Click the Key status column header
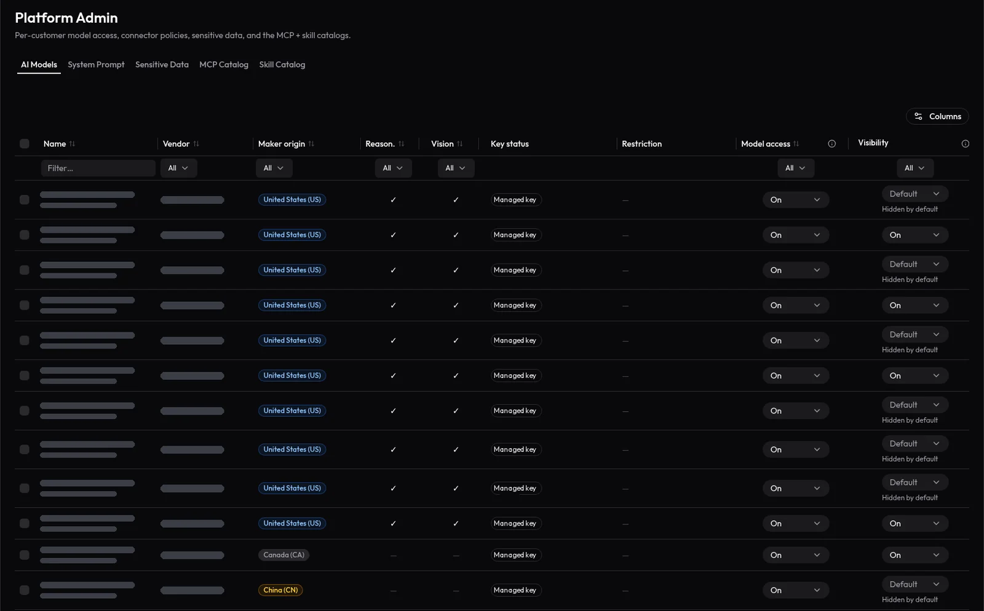Image resolution: width=984 pixels, height=611 pixels. pyautogui.click(x=510, y=144)
